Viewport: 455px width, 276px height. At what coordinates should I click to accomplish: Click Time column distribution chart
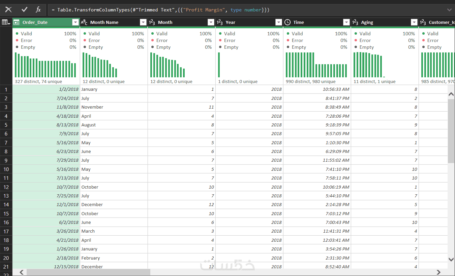316,65
